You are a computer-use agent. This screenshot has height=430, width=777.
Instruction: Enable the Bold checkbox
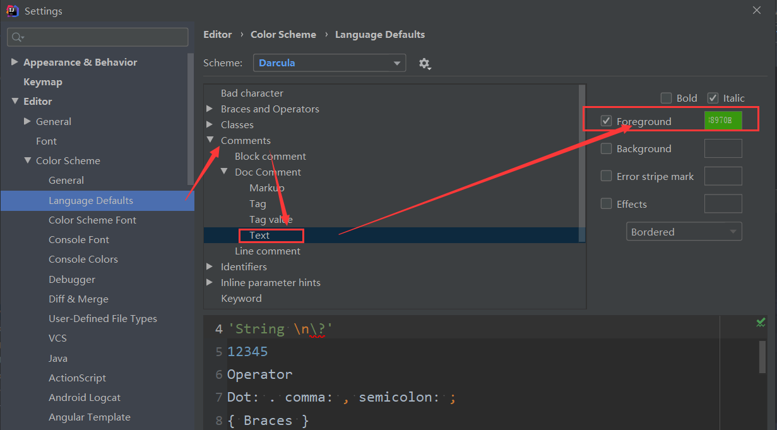(x=666, y=98)
